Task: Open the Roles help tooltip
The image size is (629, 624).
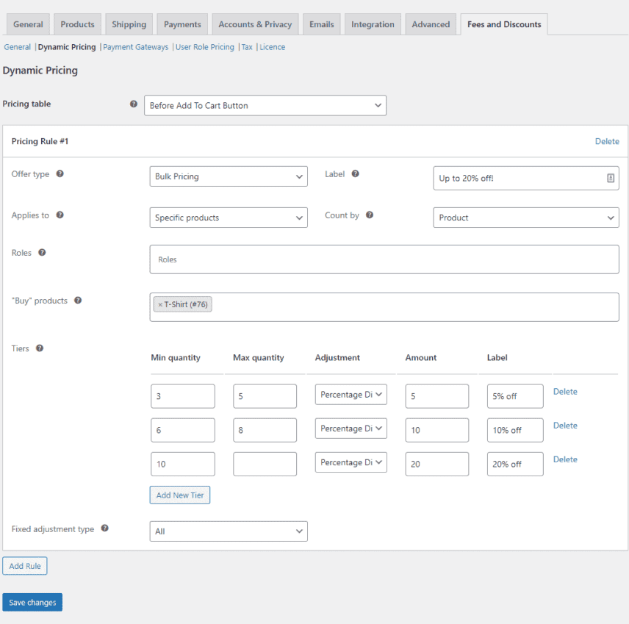Action: pyautogui.click(x=41, y=252)
